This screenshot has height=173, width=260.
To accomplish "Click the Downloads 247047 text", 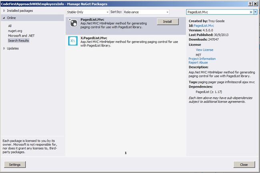I will 204,39.
